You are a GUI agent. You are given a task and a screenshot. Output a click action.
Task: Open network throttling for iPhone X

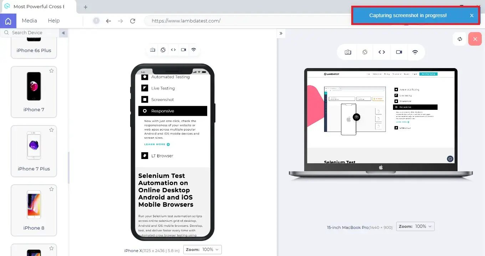(x=194, y=50)
